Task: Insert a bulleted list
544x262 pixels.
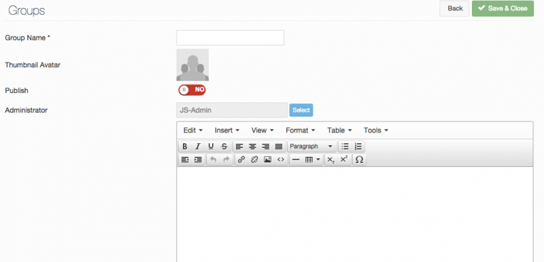Action: pos(345,147)
